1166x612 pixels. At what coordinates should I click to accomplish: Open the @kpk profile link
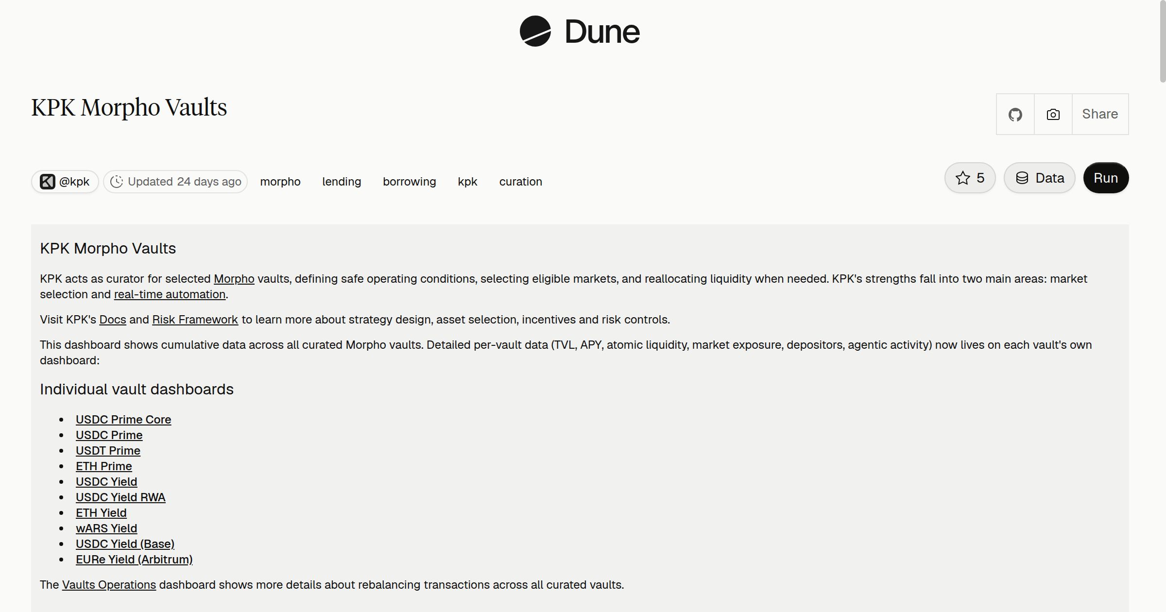coord(65,182)
